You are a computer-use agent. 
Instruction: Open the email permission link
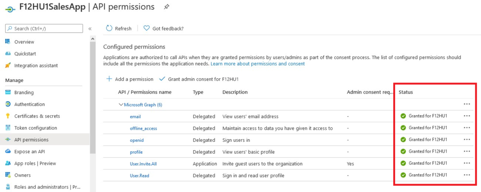click(x=135, y=117)
